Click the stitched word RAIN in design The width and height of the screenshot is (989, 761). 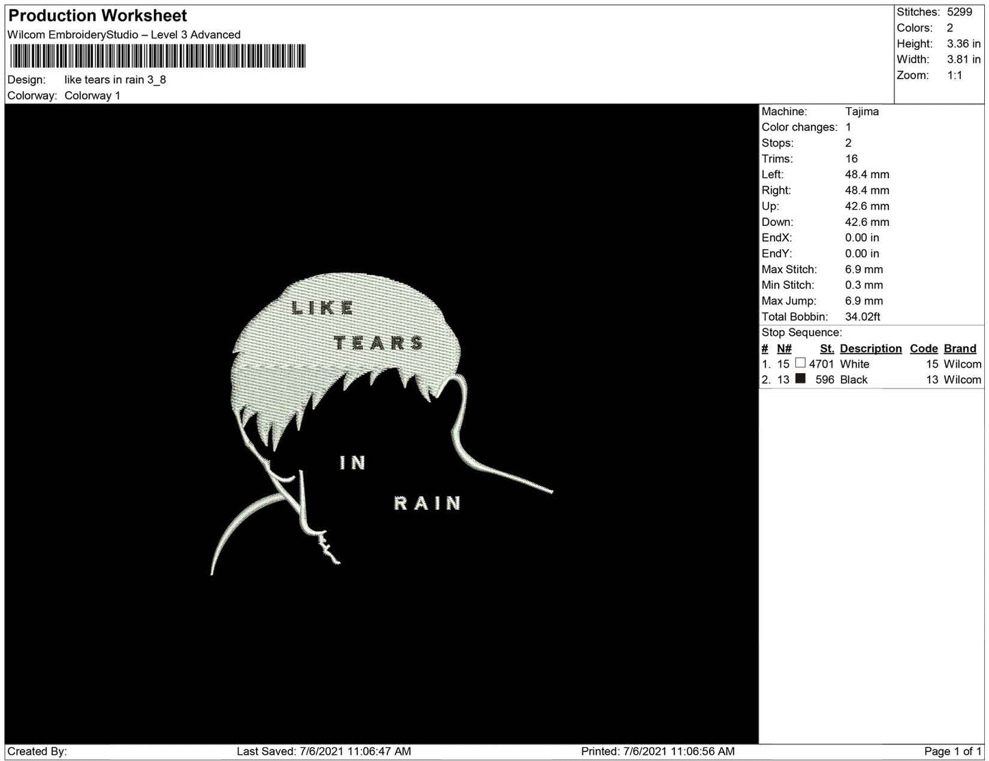point(427,504)
